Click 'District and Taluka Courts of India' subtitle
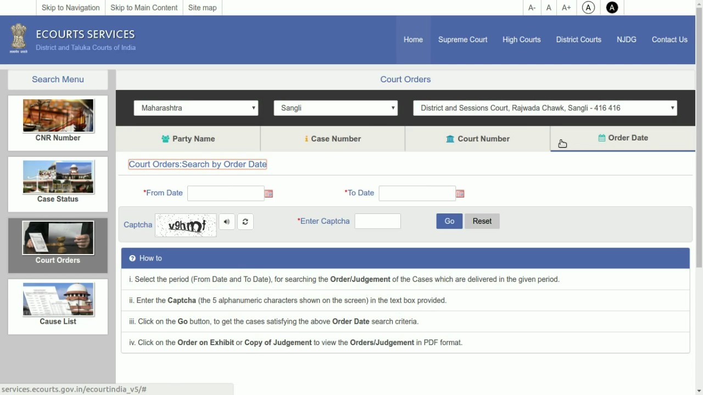The image size is (703, 395). click(86, 48)
